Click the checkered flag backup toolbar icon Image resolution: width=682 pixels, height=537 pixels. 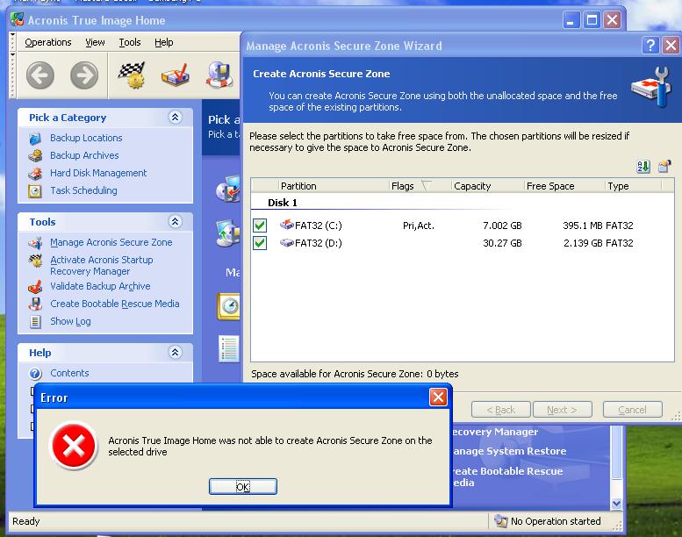132,75
